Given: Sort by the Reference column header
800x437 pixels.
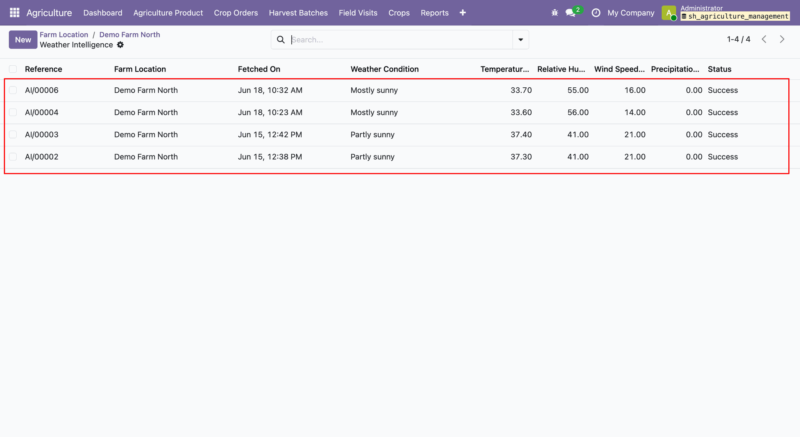Looking at the screenshot, I should (43, 69).
